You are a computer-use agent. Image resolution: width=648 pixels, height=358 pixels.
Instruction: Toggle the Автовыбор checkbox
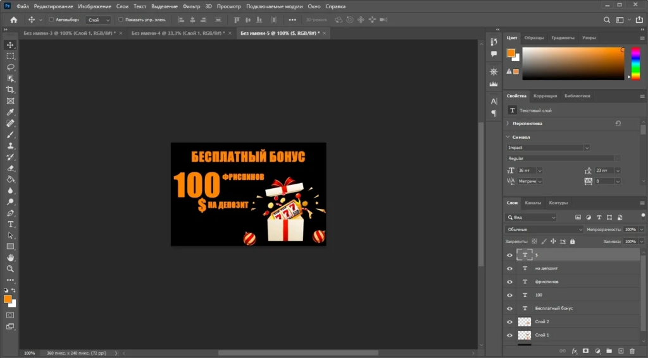(51, 20)
